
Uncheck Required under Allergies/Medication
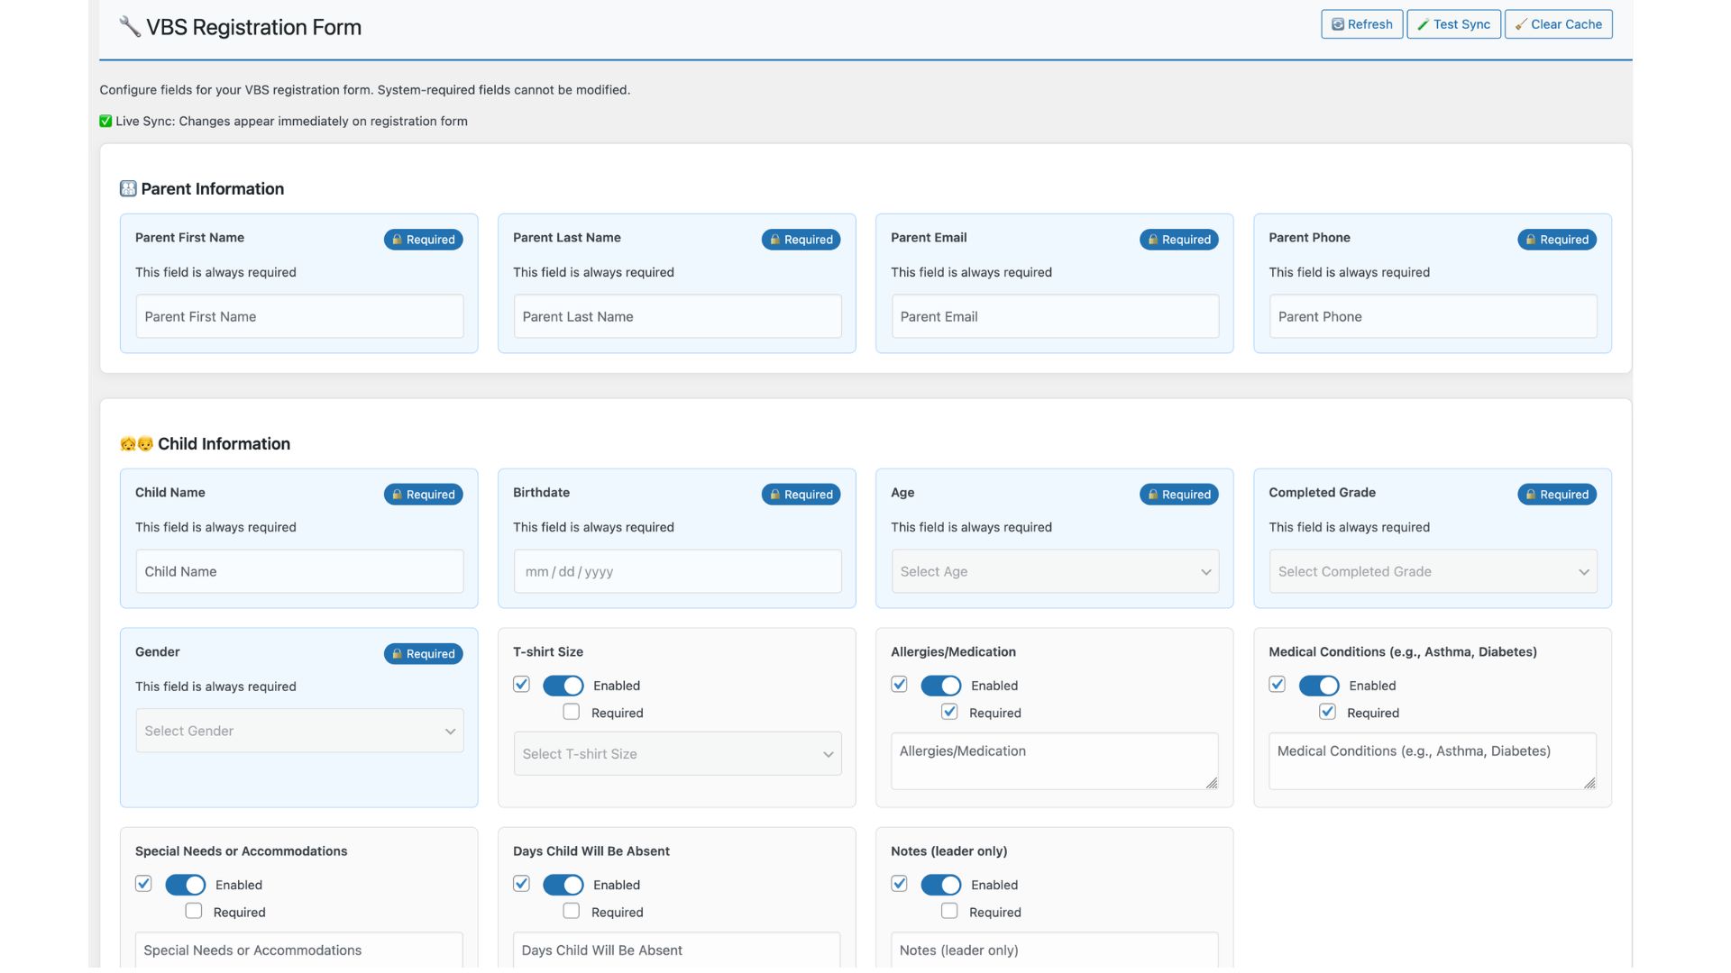[x=949, y=712]
